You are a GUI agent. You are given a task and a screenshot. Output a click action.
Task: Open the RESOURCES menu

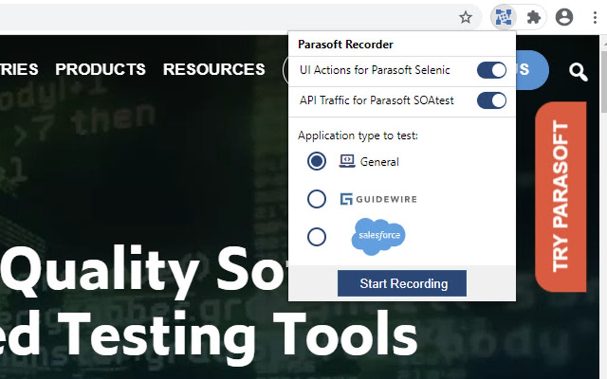214,70
